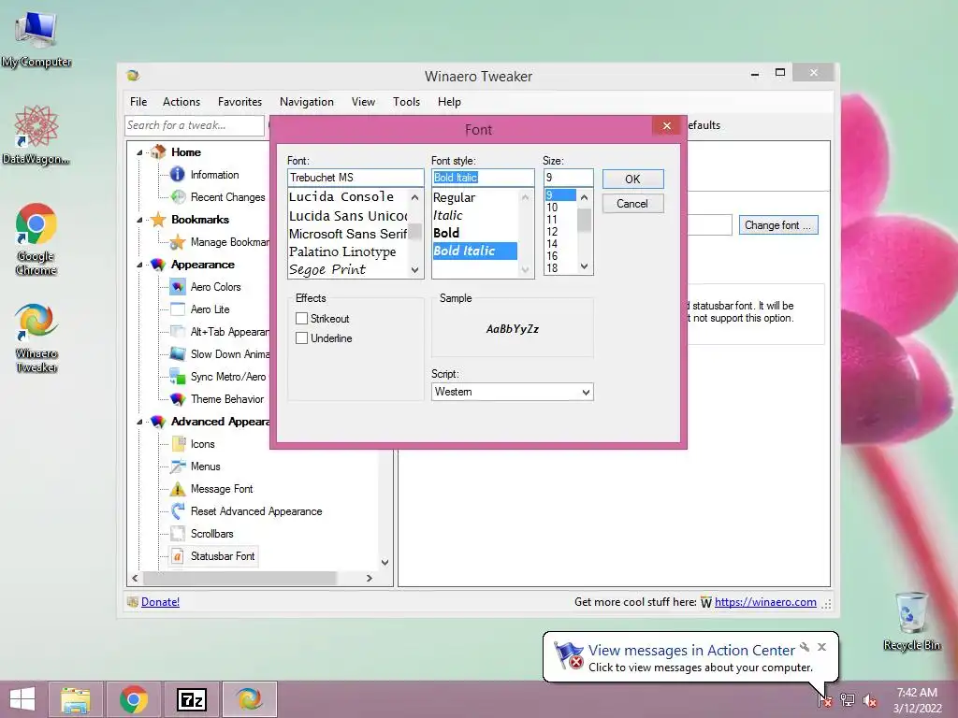
Task: Click the Aero Lite icon
Action: pyautogui.click(x=178, y=309)
